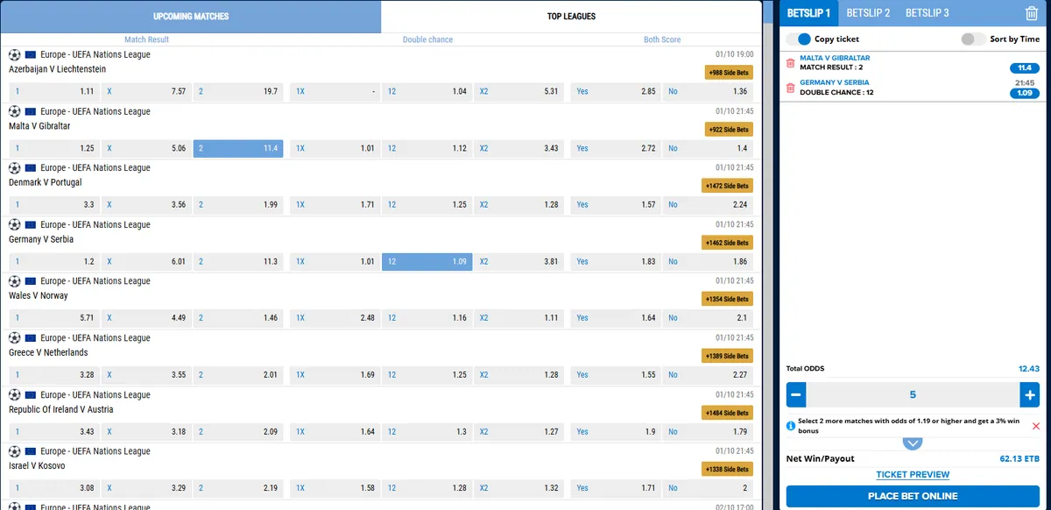Open Upcoming Matches tab

[191, 17]
